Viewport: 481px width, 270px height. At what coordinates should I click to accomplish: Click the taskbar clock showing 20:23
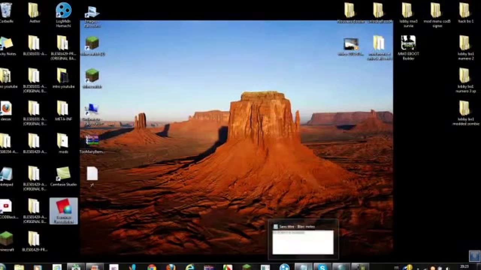[x=464, y=267]
